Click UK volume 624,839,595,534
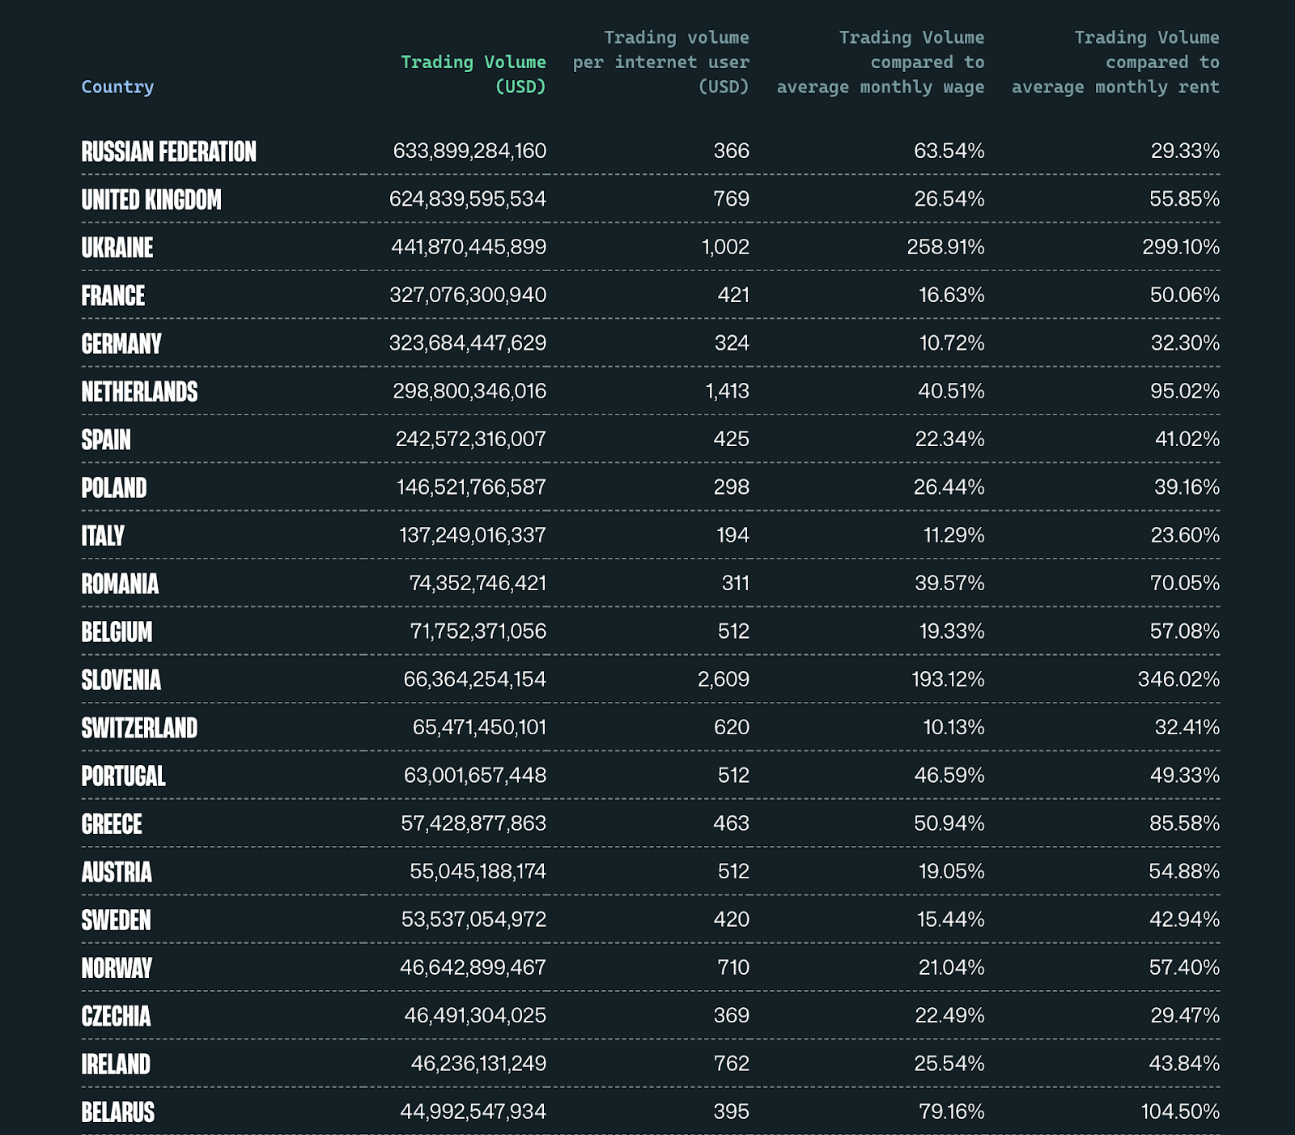This screenshot has height=1135, width=1295. 468,198
